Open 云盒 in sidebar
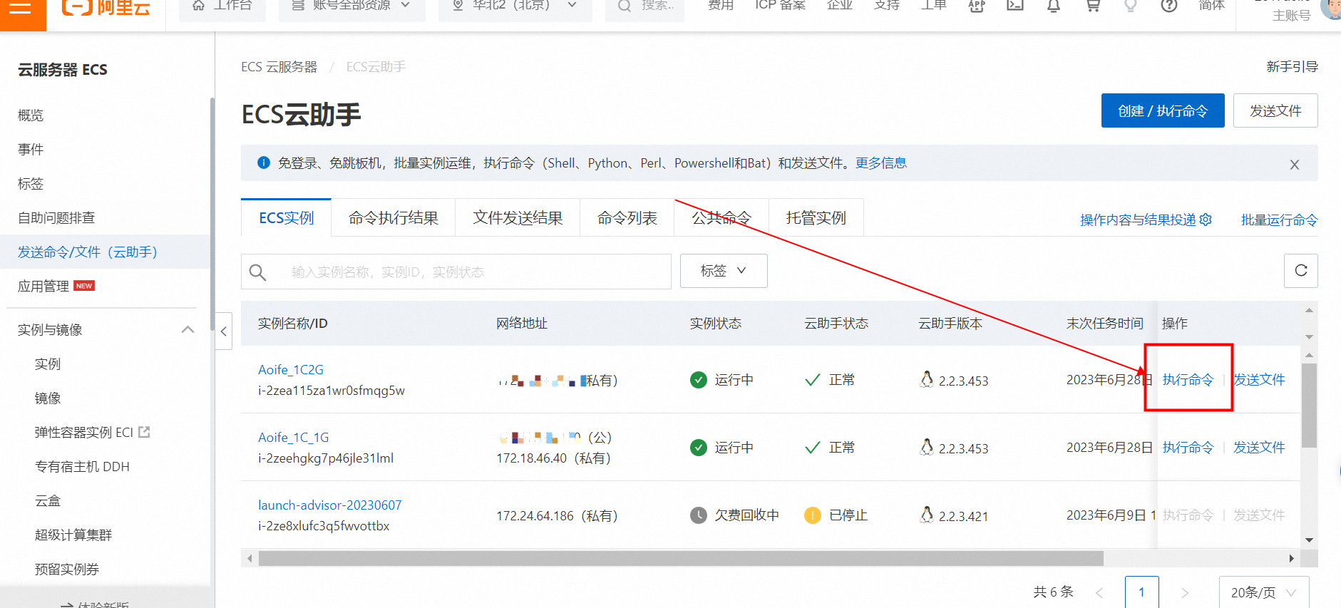This screenshot has width=1341, height=608. point(48,501)
